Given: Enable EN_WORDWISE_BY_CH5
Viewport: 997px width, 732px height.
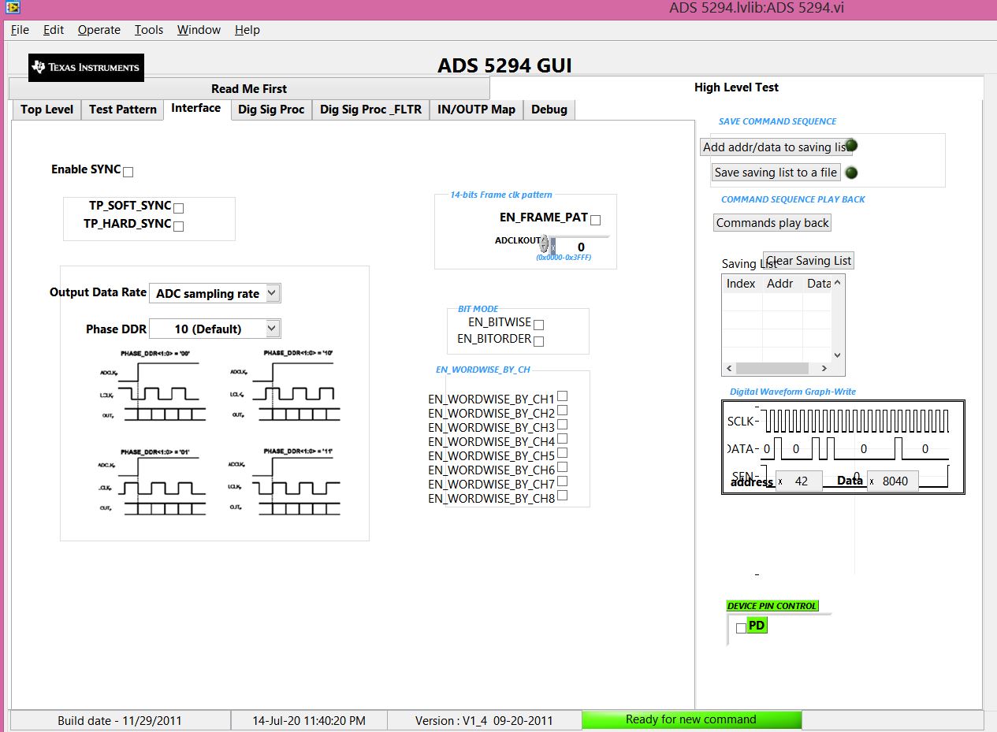Looking at the screenshot, I should 563,453.
